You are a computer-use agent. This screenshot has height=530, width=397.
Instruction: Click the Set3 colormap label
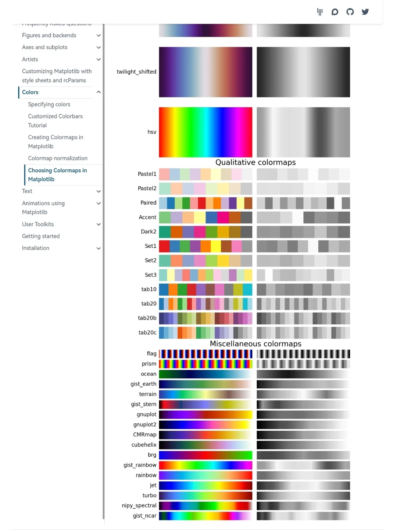(x=150, y=275)
